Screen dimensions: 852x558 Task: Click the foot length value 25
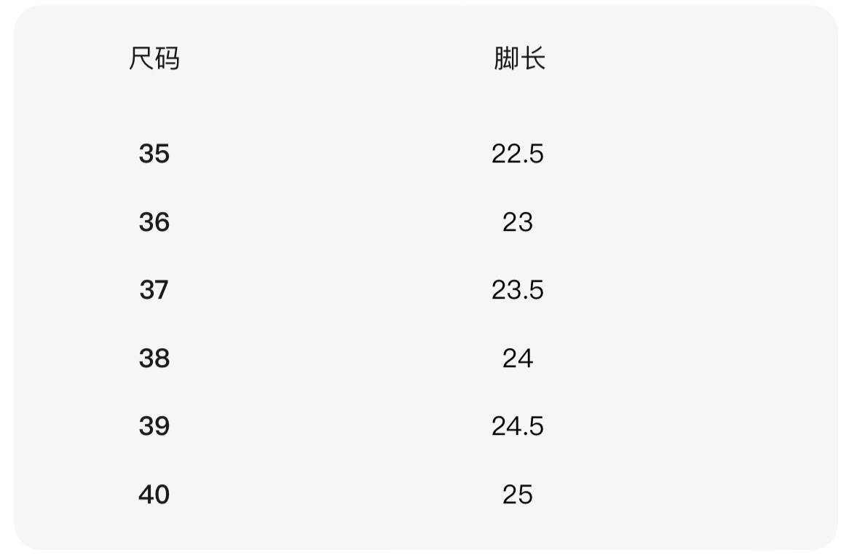(517, 495)
